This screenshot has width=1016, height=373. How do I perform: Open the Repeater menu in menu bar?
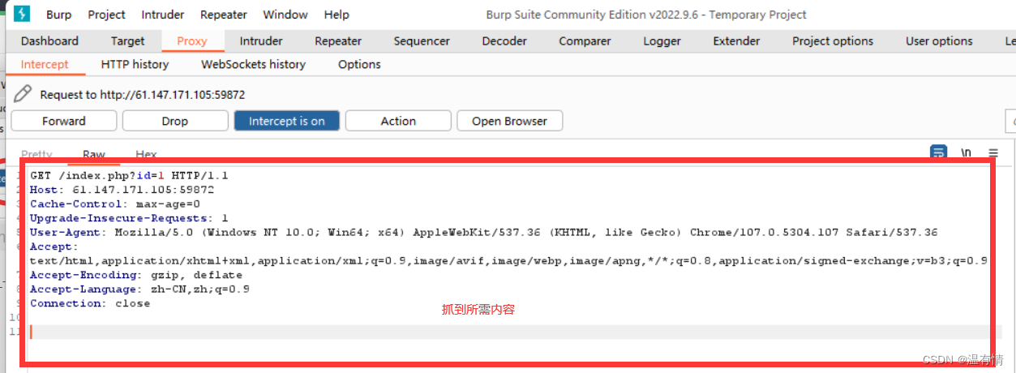tap(224, 15)
